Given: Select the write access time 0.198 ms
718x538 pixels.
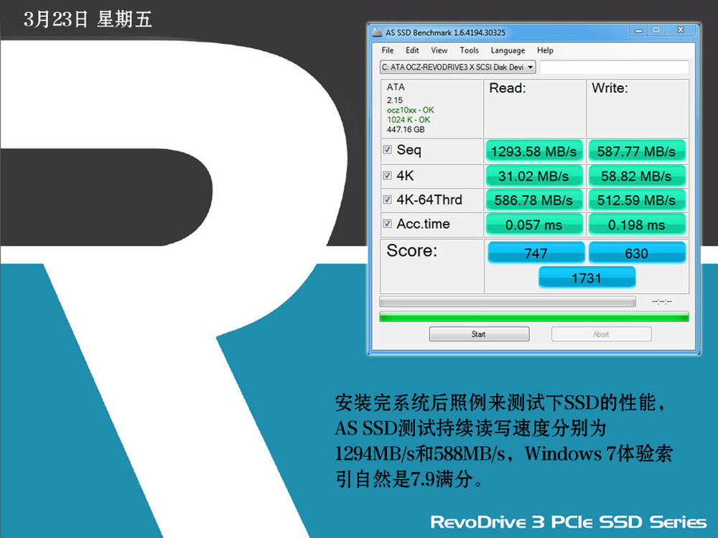Looking at the screenshot, I should [636, 225].
